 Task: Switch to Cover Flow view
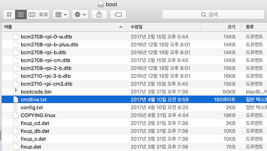point(43,14)
